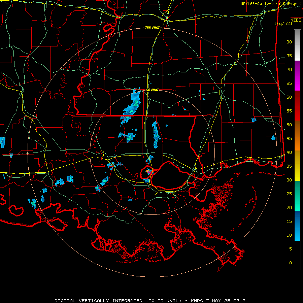Click the 30 value on the color scale
Image resolution: width=303 pixels, height=303 pixels.
289,180
